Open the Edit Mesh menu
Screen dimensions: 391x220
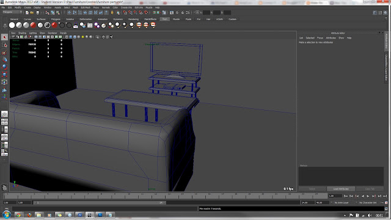[x=86, y=7]
